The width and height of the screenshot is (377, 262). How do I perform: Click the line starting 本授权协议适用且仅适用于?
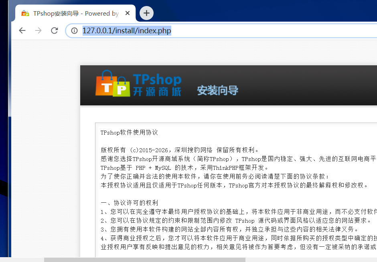click(235, 185)
